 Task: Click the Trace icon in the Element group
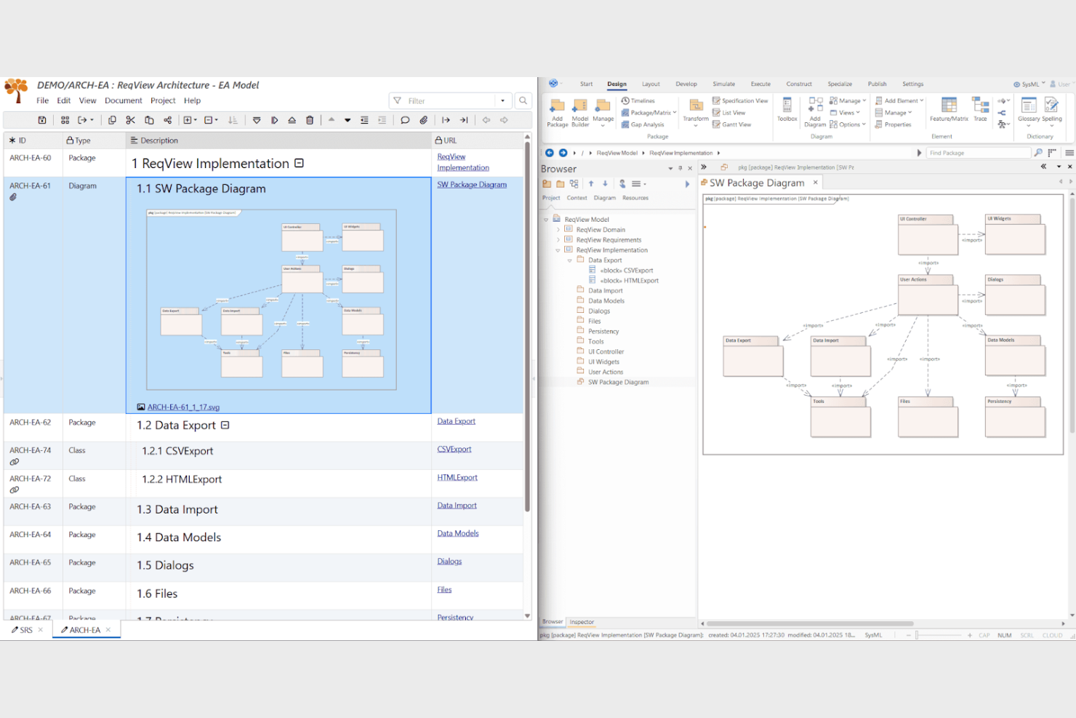pos(981,109)
